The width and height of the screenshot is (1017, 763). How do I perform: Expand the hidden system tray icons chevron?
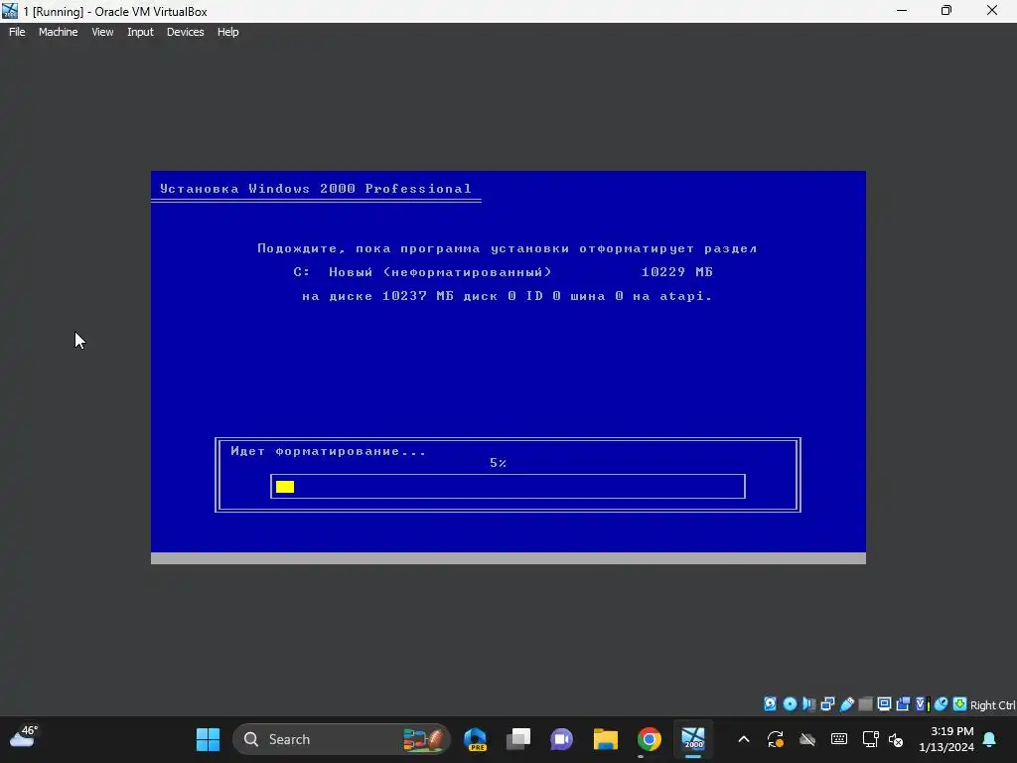click(x=744, y=739)
